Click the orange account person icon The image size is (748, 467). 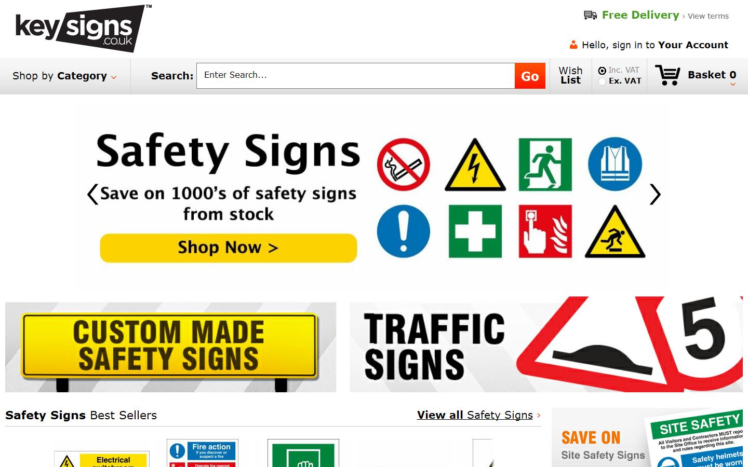[x=573, y=45]
